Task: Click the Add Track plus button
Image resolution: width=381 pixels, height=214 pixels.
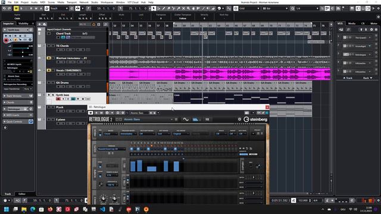Action: click(39, 24)
